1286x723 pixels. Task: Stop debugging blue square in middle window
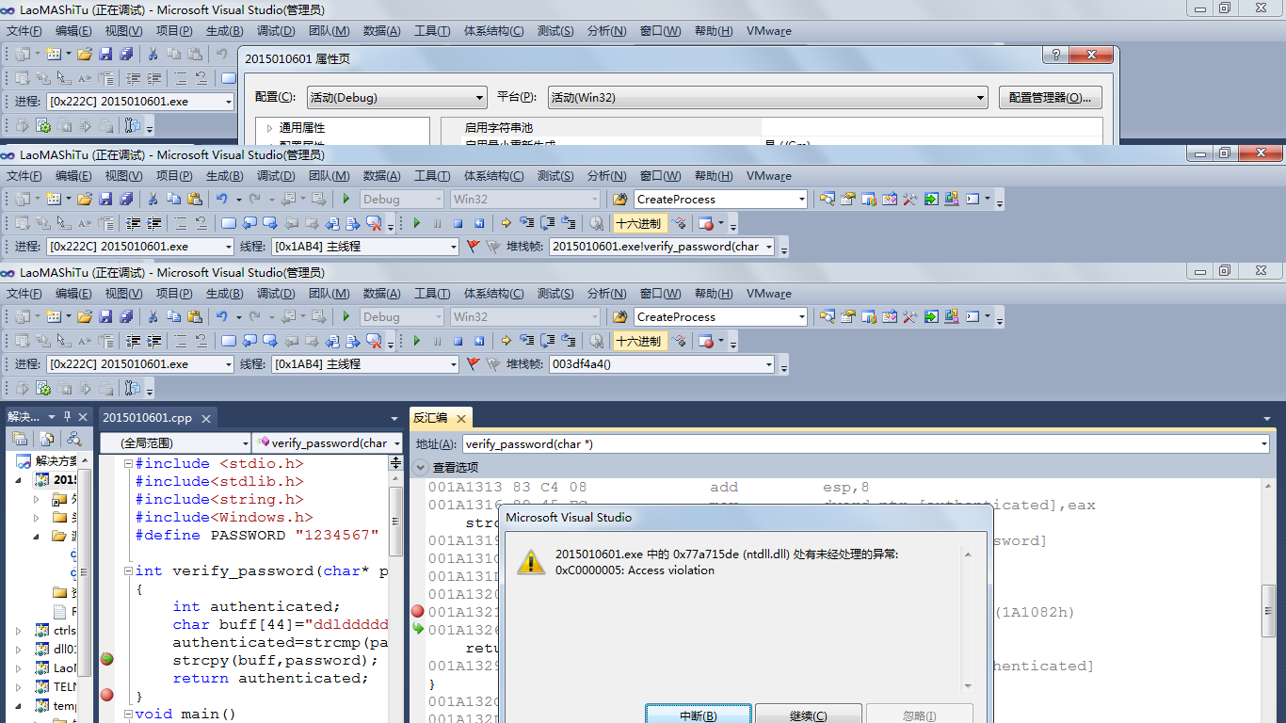[x=458, y=223]
